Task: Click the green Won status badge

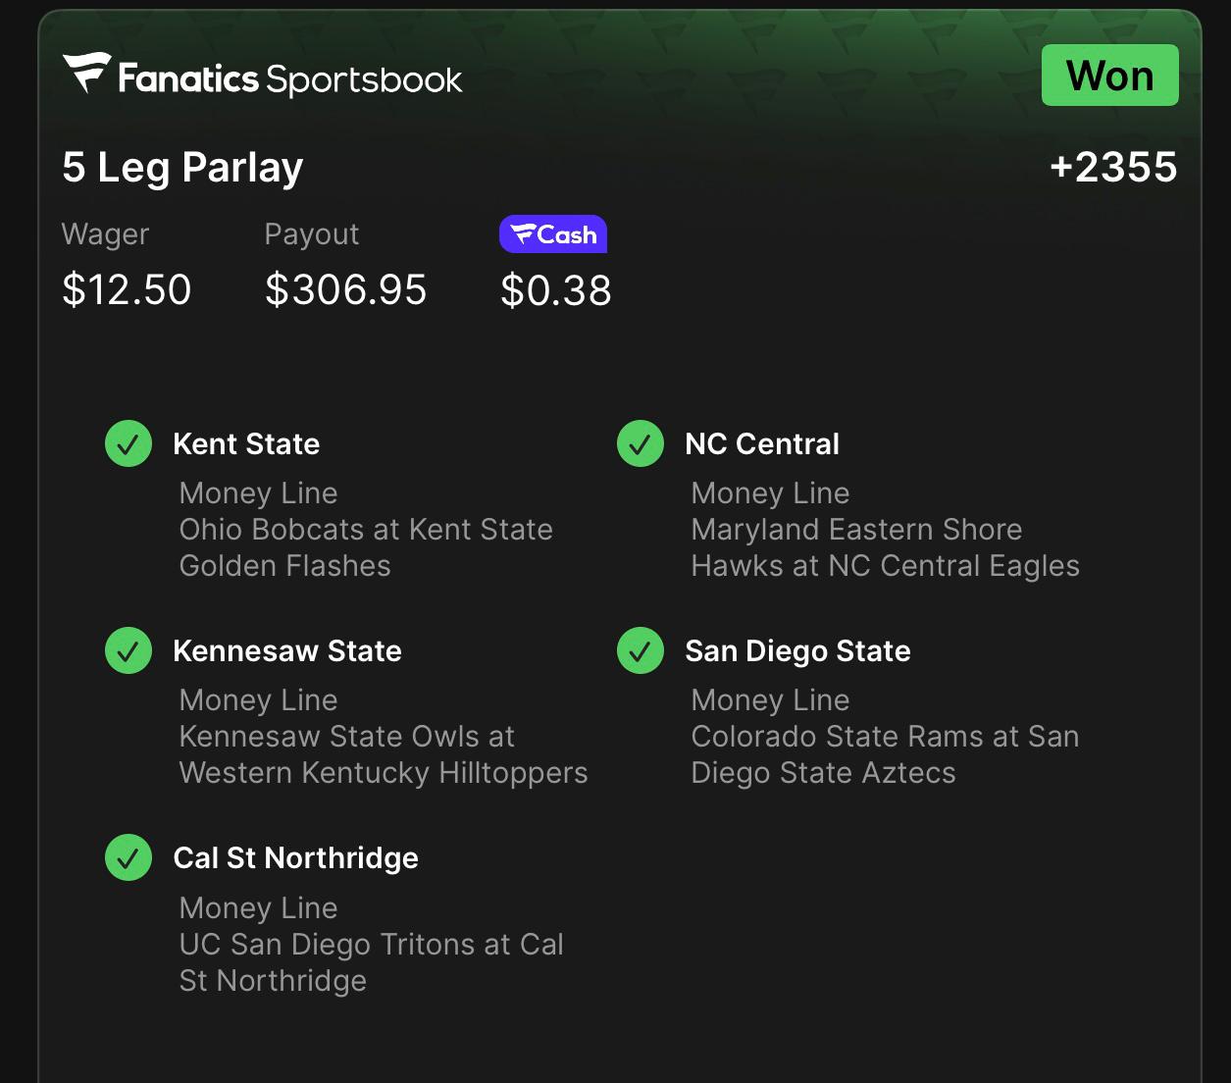Action: [1109, 76]
